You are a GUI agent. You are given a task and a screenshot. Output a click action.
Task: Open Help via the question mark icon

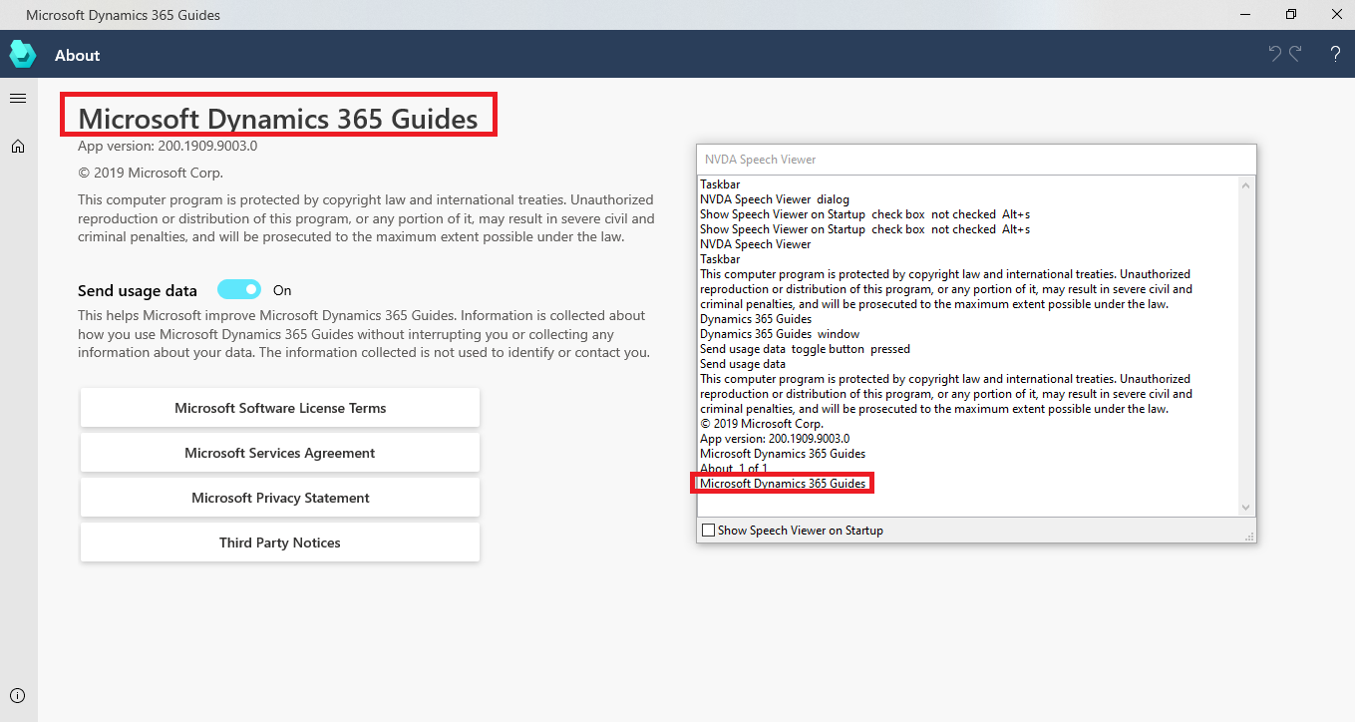click(x=1335, y=53)
